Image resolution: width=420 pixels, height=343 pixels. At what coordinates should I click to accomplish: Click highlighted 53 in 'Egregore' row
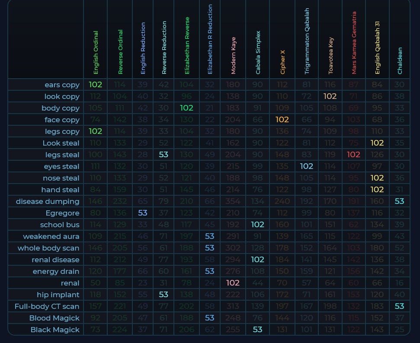point(143,213)
